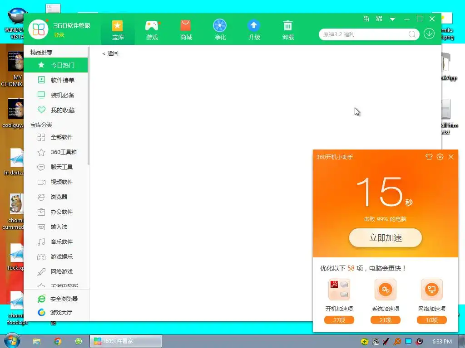Click the 系统加速项 gear icon
465x348 pixels.
point(385,290)
